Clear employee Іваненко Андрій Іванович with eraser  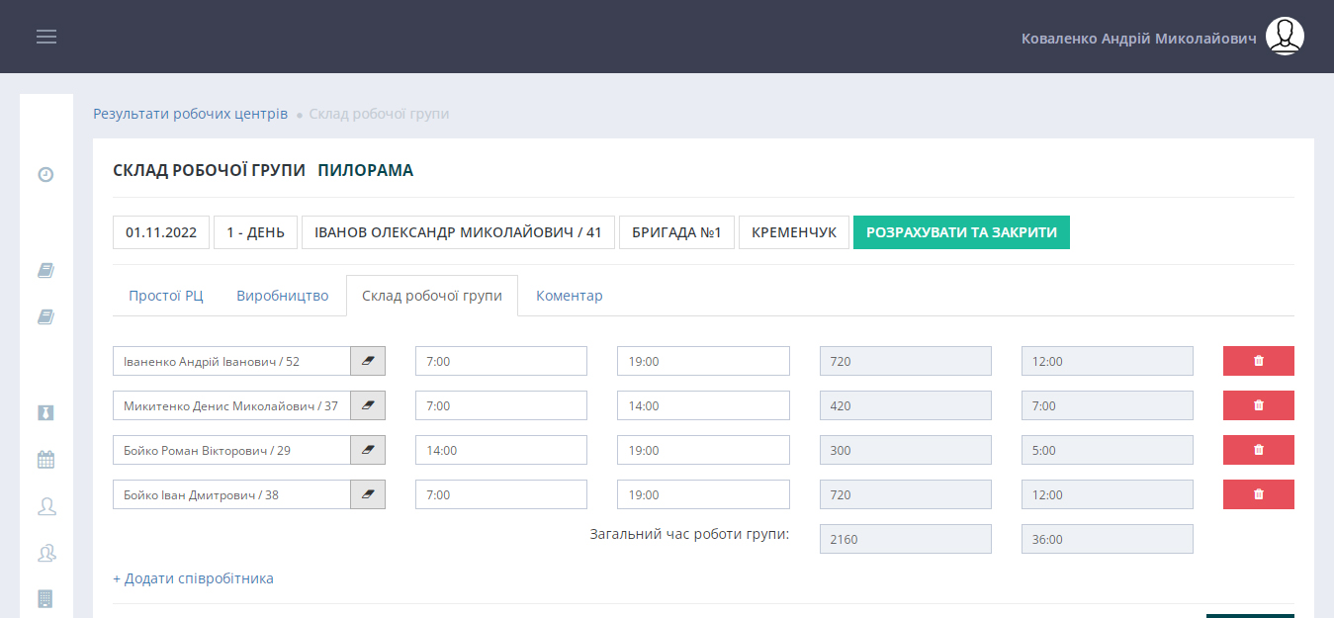368,362
